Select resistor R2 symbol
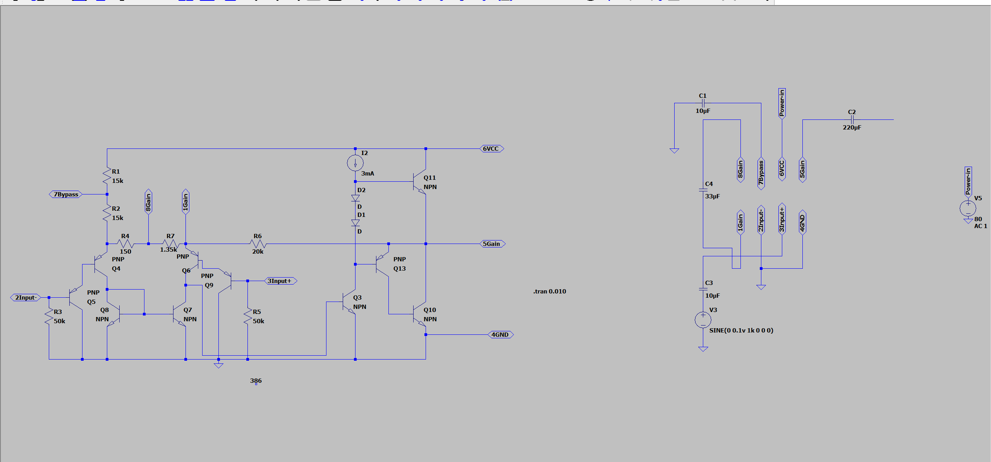This screenshot has height=462, width=991. [x=107, y=213]
